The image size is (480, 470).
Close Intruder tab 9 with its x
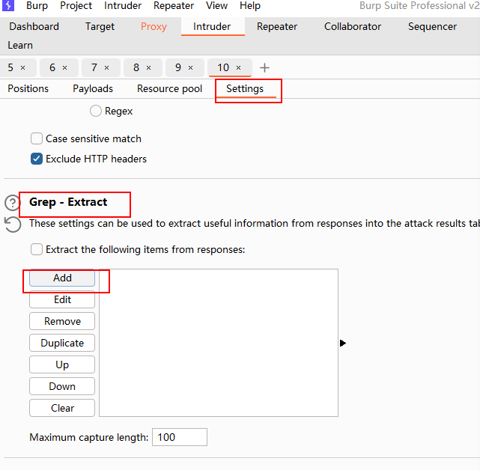(x=190, y=68)
